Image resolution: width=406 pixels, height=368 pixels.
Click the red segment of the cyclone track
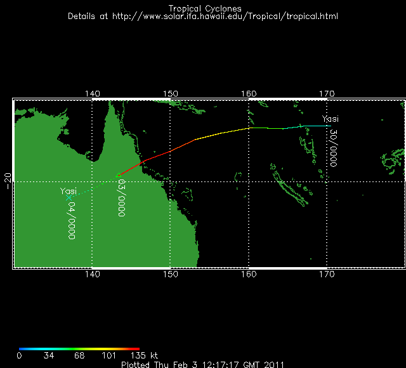(157, 156)
